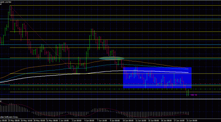
Task: Click the '10 Jun 08:00' time axis label
Action: tap(128, 121)
